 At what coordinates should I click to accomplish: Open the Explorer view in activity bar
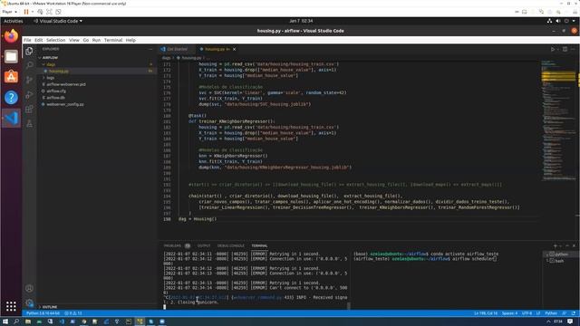[x=29, y=51]
